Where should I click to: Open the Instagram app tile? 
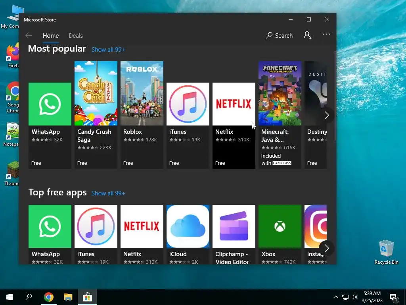point(315,234)
